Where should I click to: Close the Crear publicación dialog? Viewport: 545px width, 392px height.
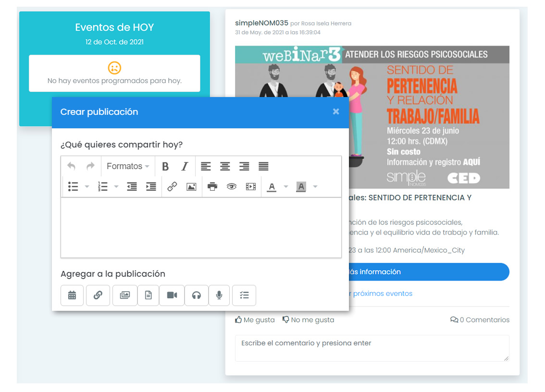point(336,111)
